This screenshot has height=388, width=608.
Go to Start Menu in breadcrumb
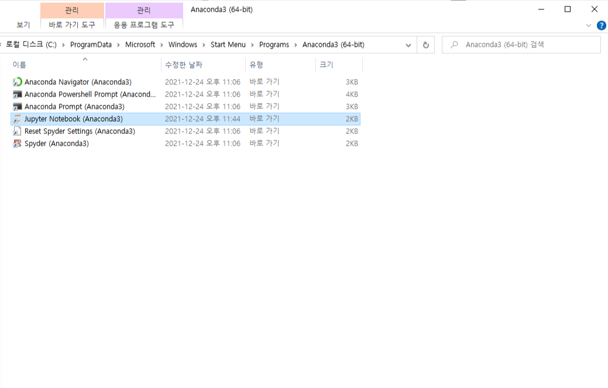(x=228, y=44)
